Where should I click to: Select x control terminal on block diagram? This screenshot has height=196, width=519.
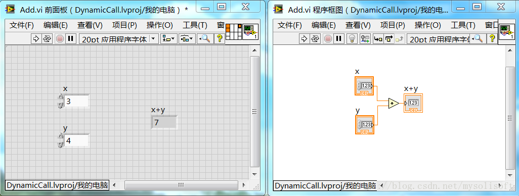point(364,86)
